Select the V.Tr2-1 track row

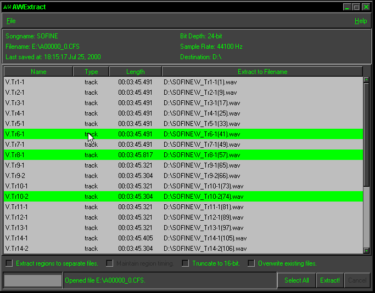tap(183, 93)
